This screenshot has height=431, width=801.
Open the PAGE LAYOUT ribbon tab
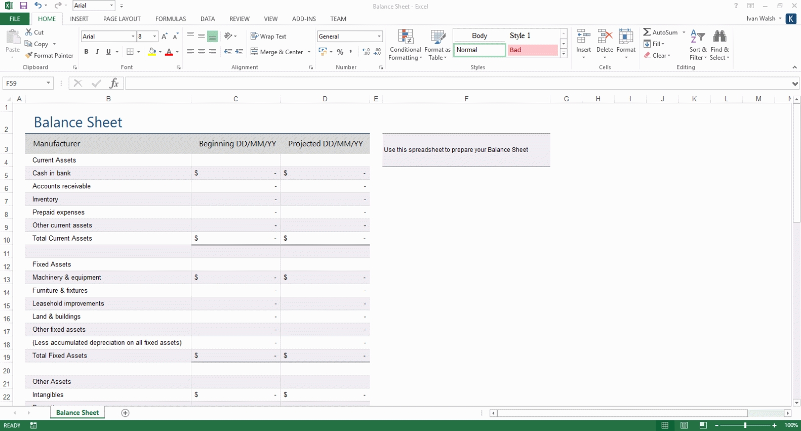pyautogui.click(x=122, y=19)
